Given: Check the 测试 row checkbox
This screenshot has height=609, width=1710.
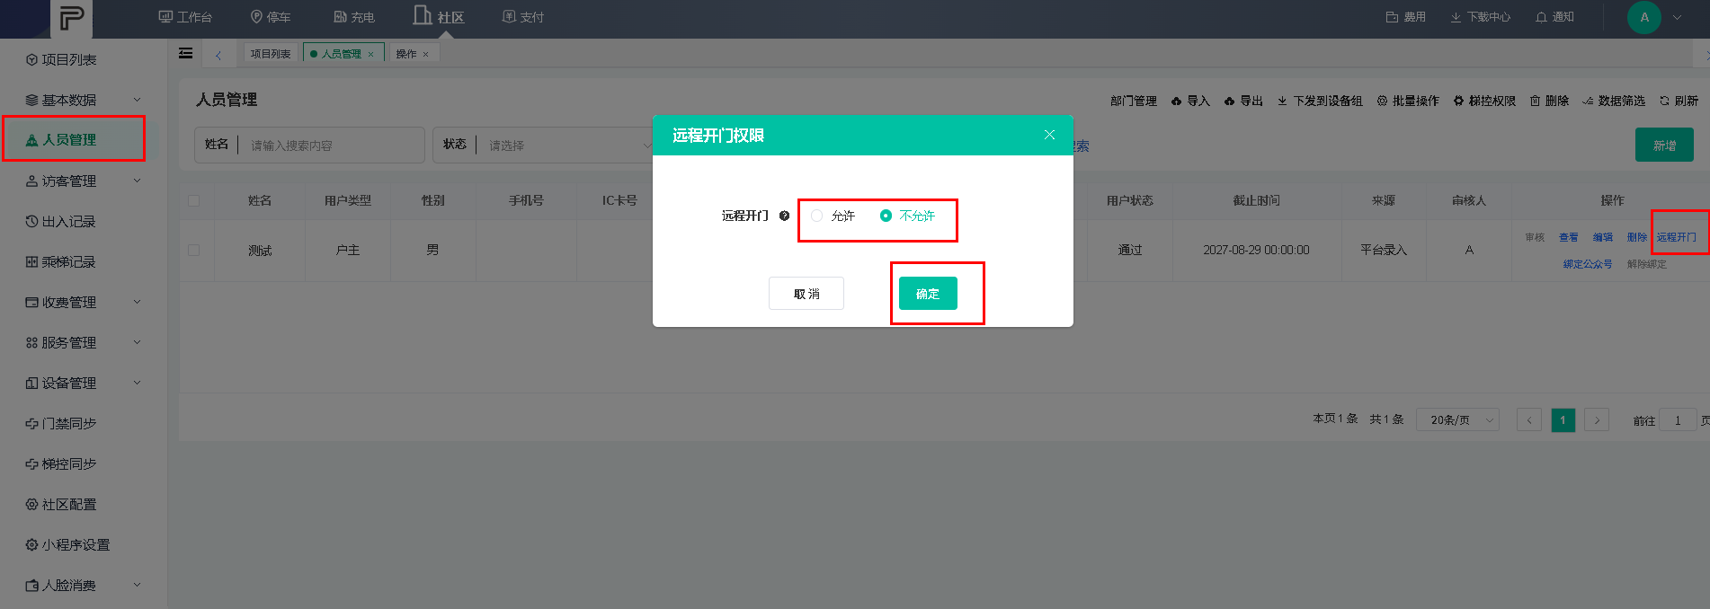Looking at the screenshot, I should [193, 250].
